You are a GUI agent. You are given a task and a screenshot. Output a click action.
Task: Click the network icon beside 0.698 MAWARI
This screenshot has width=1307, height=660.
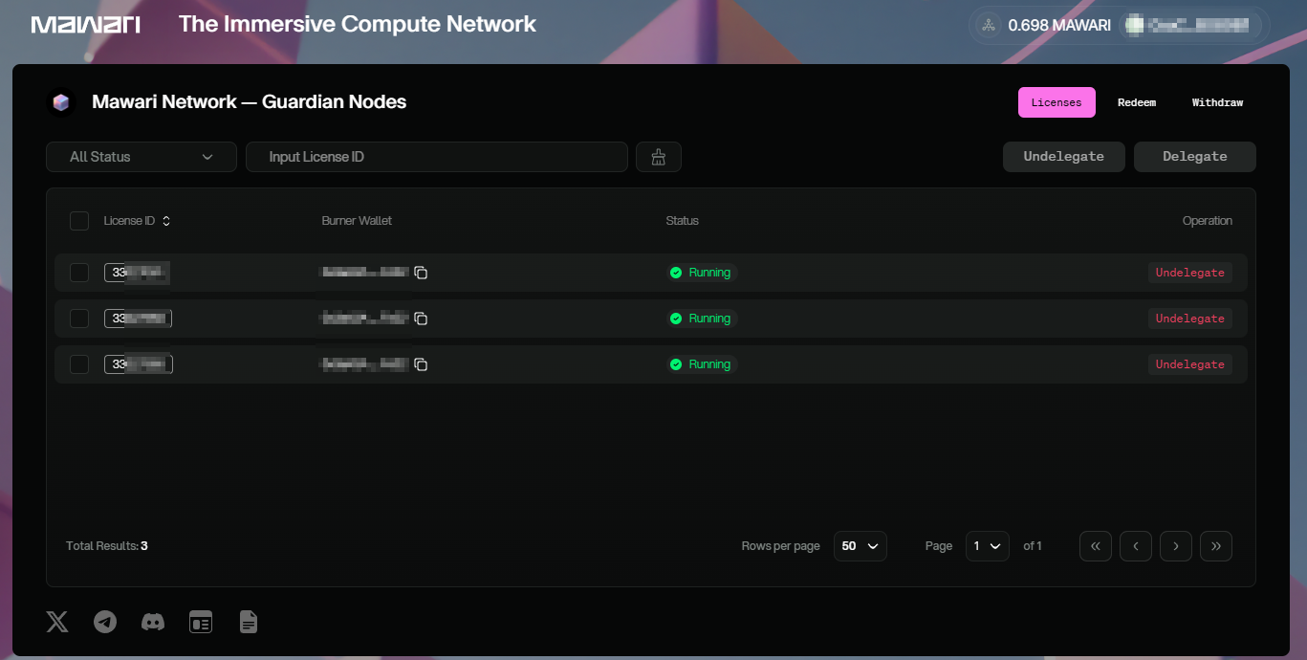tap(989, 25)
